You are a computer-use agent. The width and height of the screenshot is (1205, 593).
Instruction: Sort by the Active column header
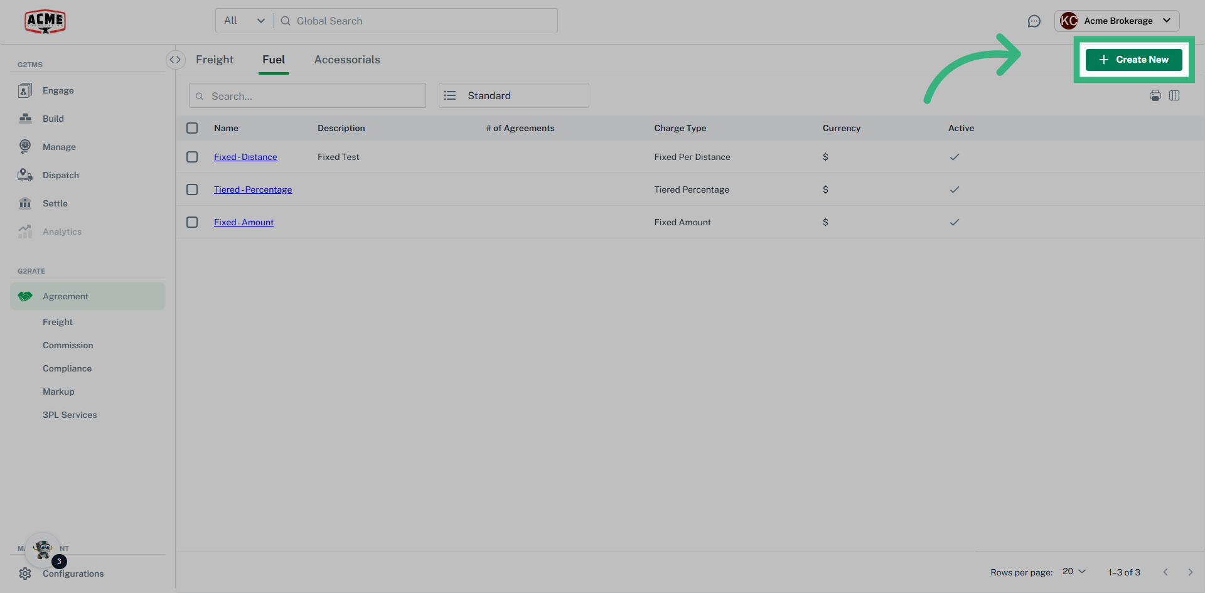tap(961, 128)
